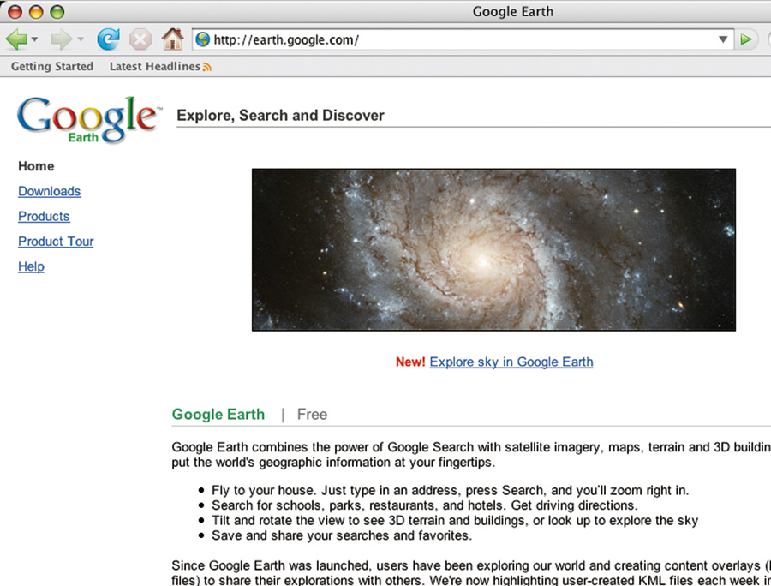
Task: Open the Product Tour link
Action: pyautogui.click(x=56, y=242)
